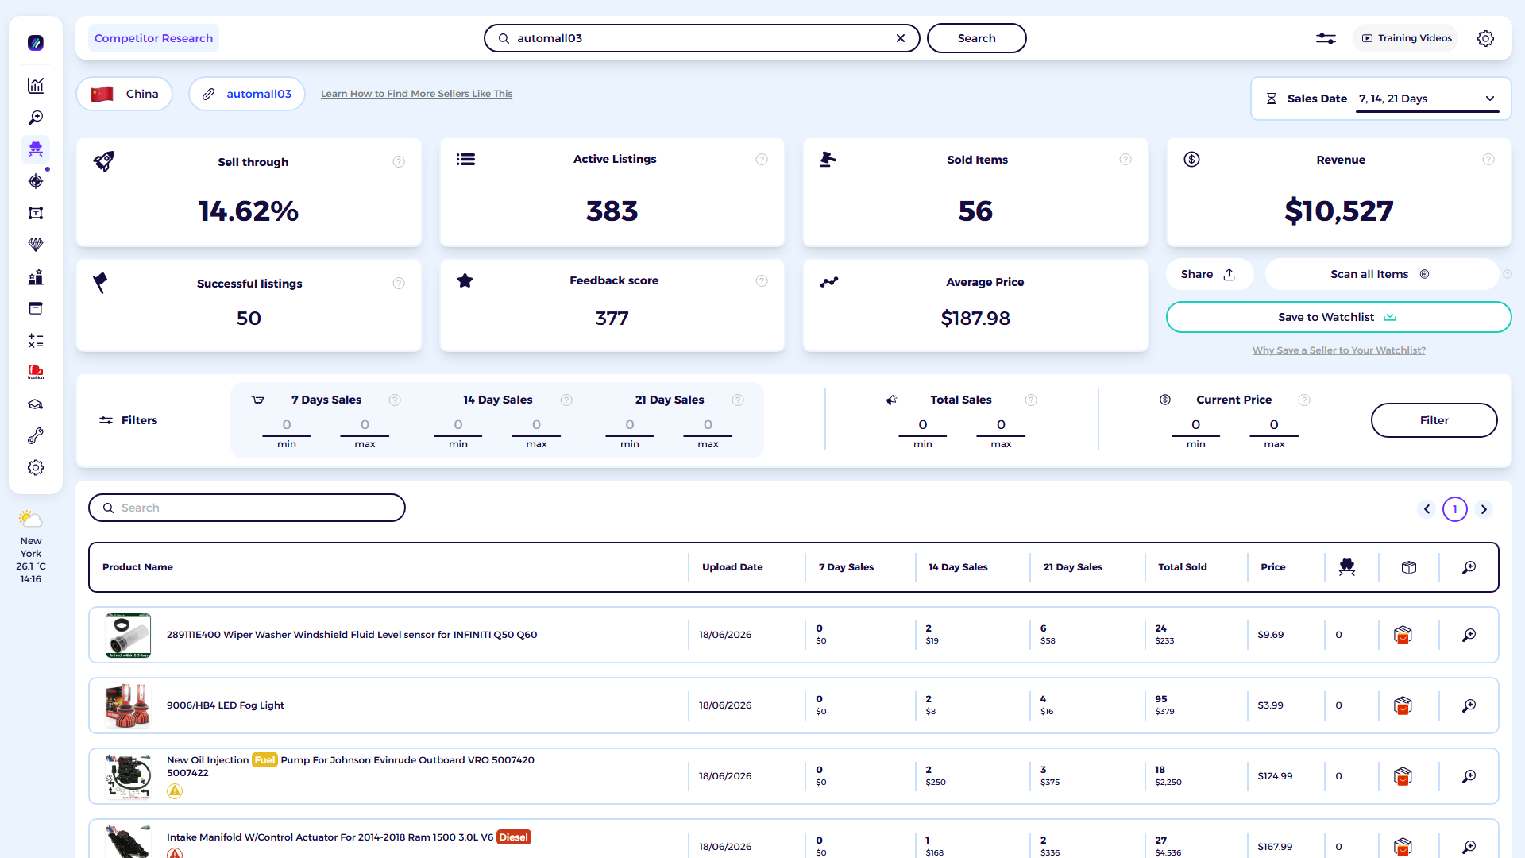Image resolution: width=1525 pixels, height=858 pixels.
Task: Click the Successful listings help icon
Action: click(399, 284)
